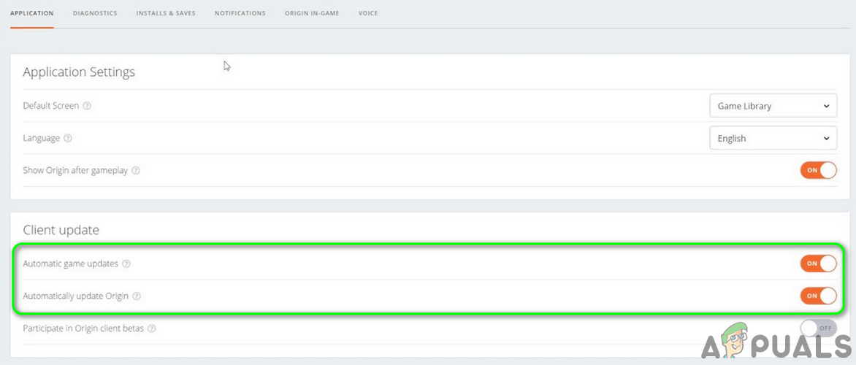
Task: Show help for Automatically update Origin
Action: (137, 296)
